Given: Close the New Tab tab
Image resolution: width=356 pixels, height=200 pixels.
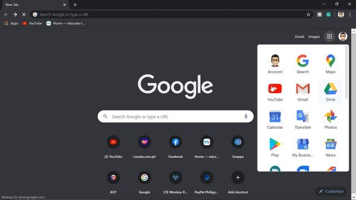Looking at the screenshot, I should coord(65,5).
